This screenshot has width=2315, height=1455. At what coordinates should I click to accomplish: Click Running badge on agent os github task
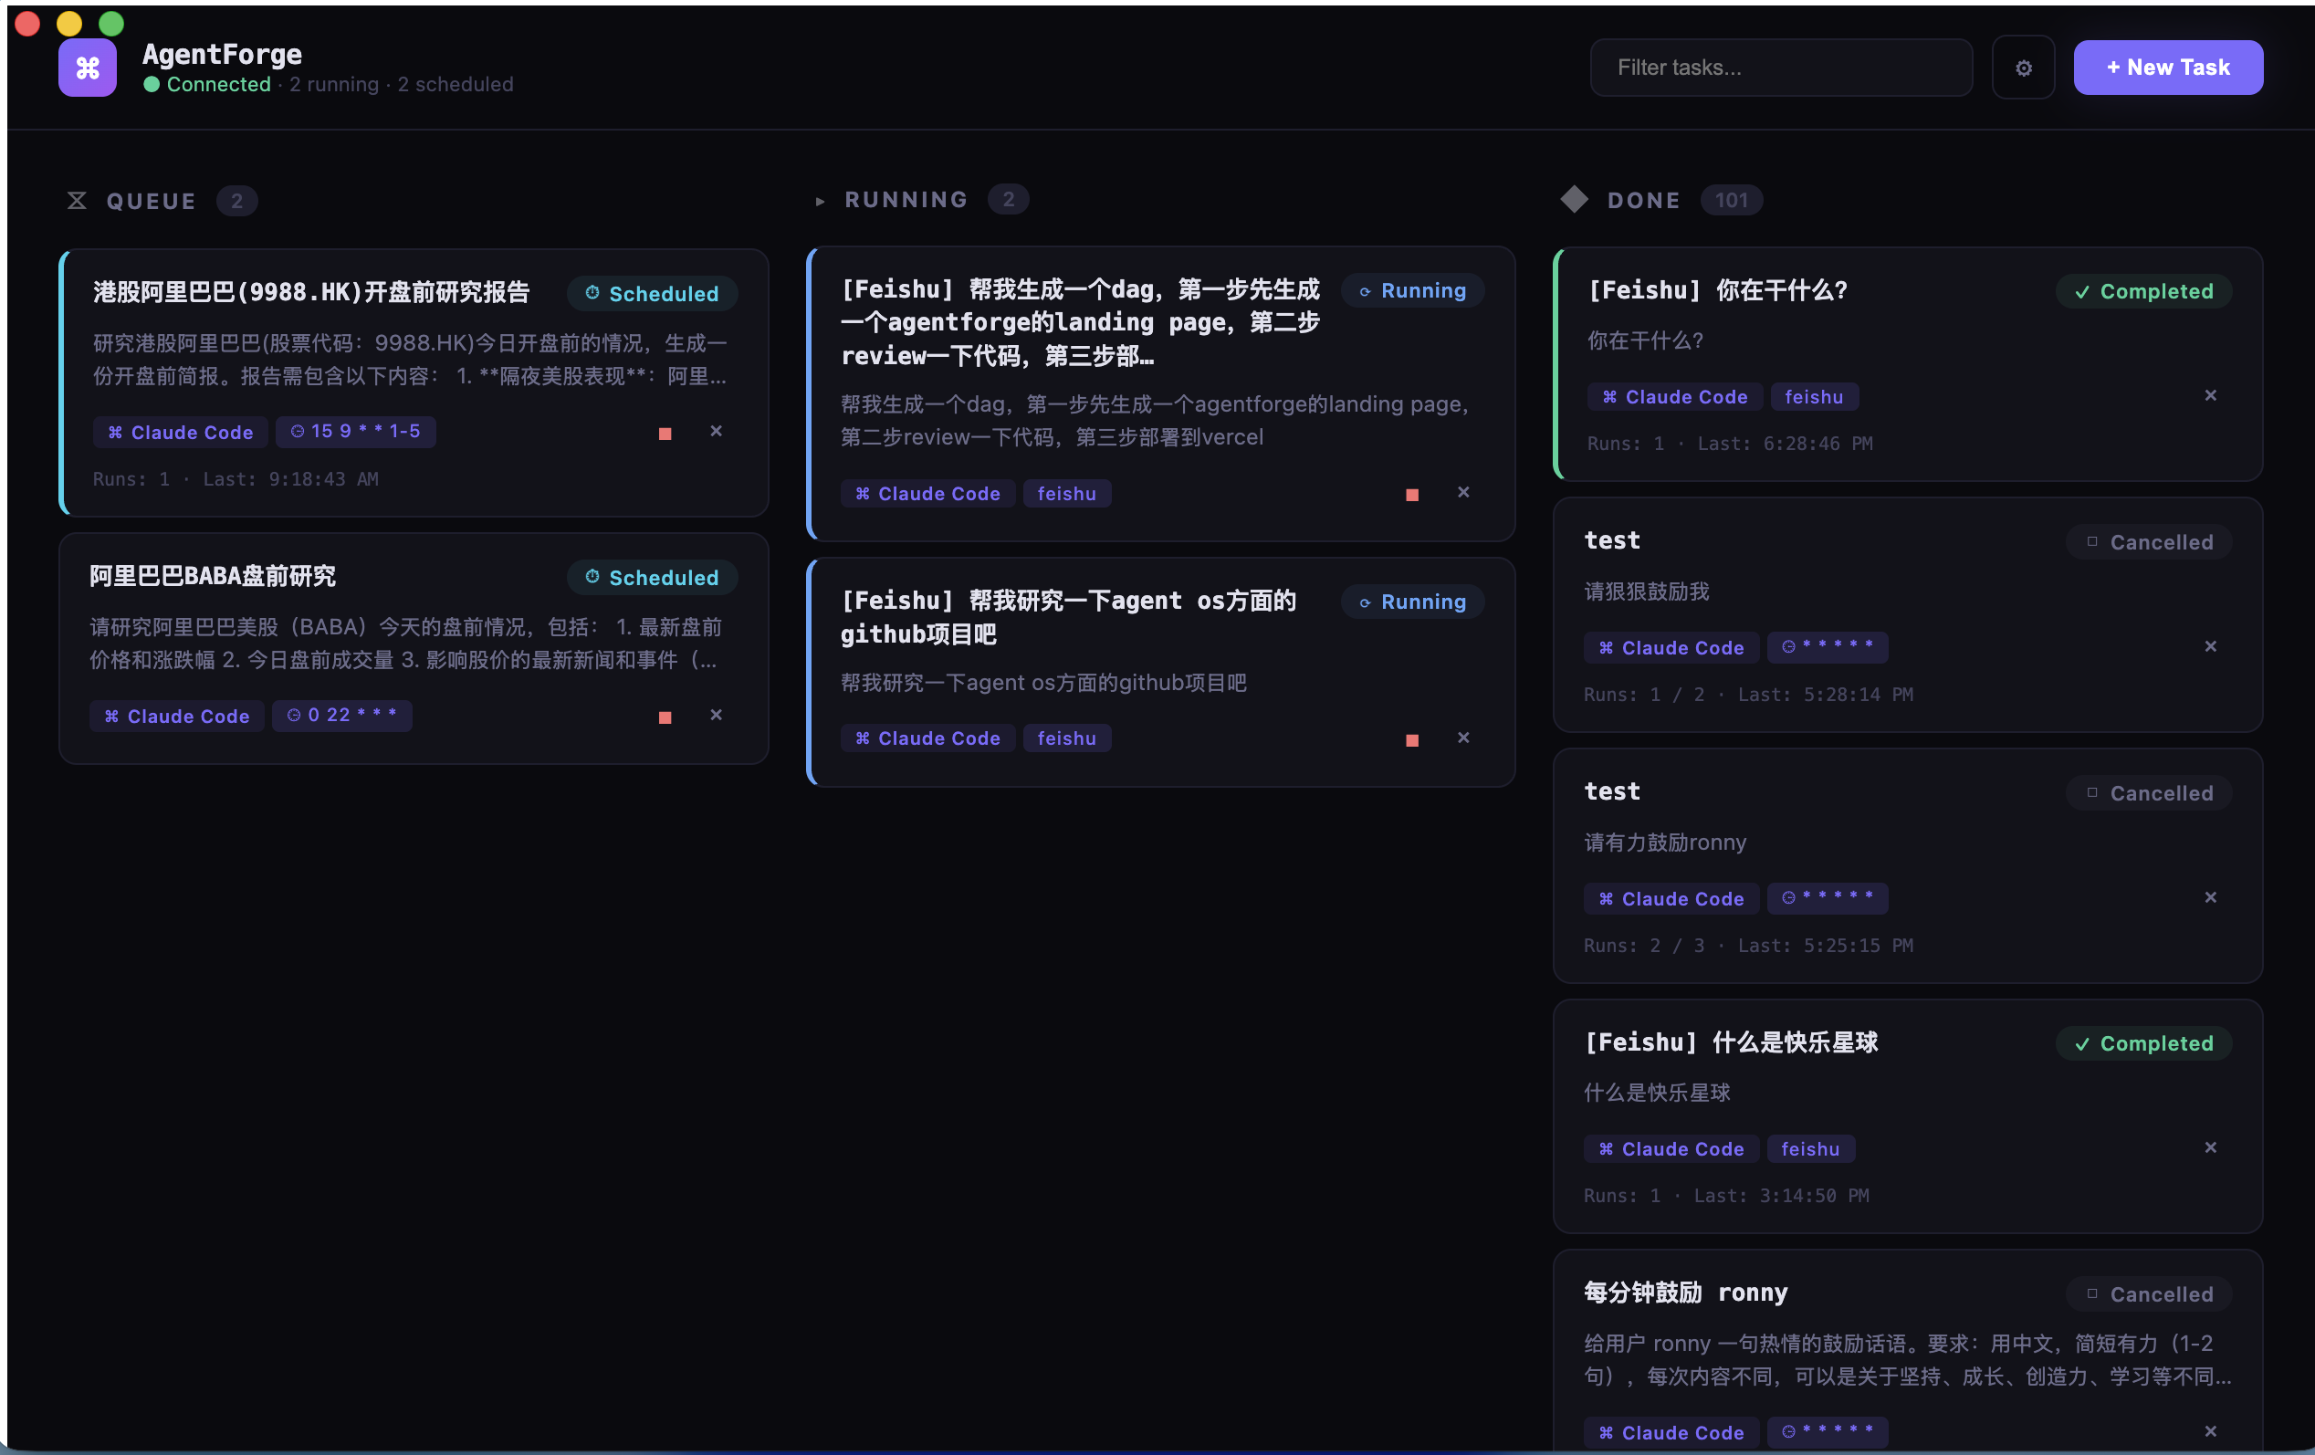click(1411, 602)
